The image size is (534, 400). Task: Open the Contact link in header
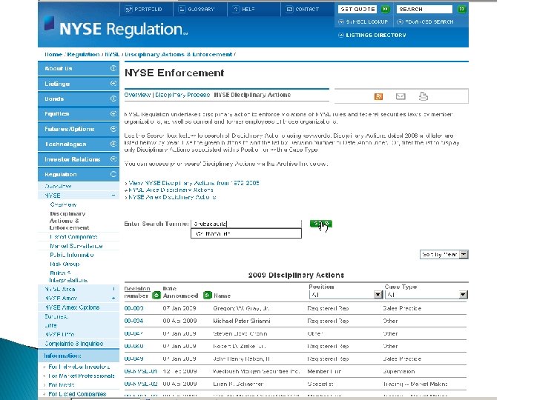[x=303, y=9]
